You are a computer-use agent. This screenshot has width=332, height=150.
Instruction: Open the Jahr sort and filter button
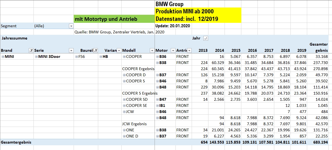click(x=206, y=38)
